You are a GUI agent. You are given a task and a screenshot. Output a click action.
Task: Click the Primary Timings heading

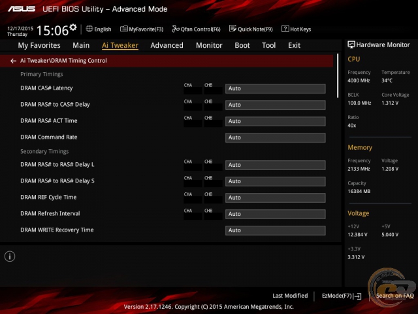click(x=42, y=74)
